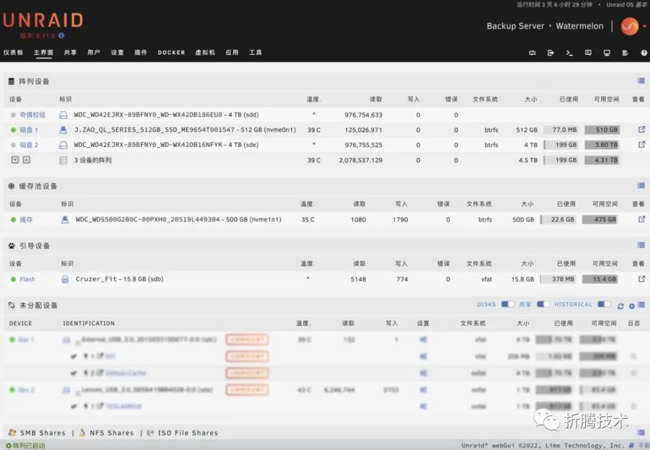This screenshot has height=450, width=650.
Task: Select the NFS Shares tab
Action: click(112, 433)
